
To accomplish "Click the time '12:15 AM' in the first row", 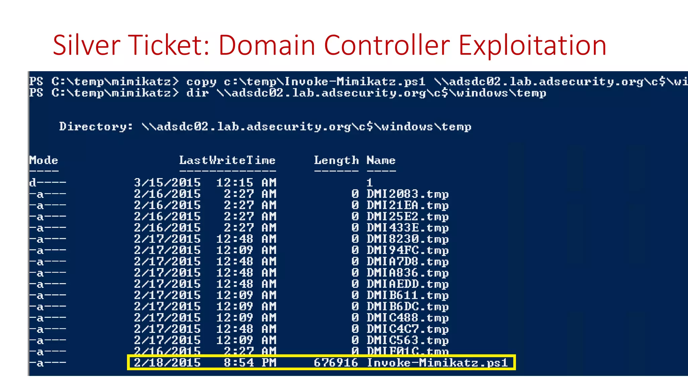I will click(x=246, y=183).
